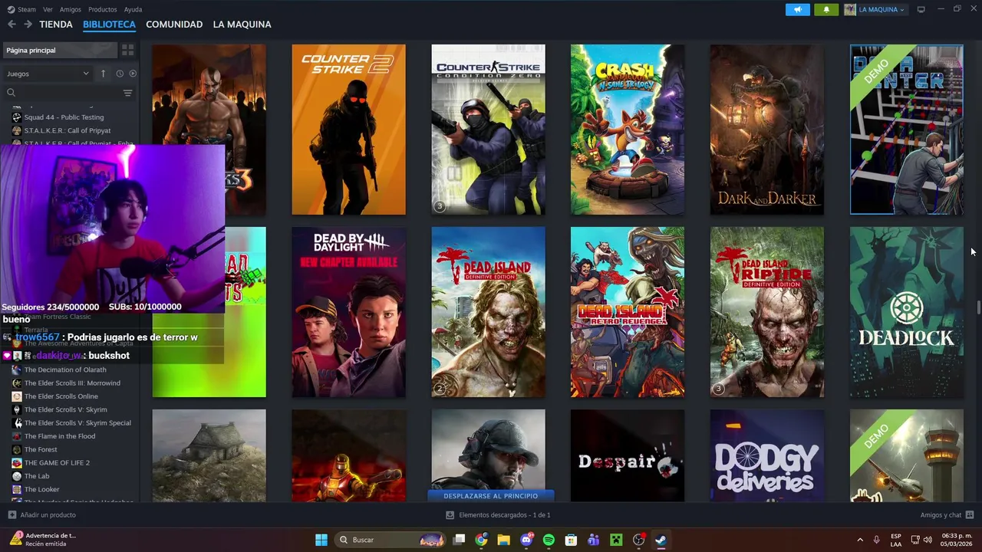Filter by recent activity clock icon
982x552 pixels.
[x=120, y=74]
